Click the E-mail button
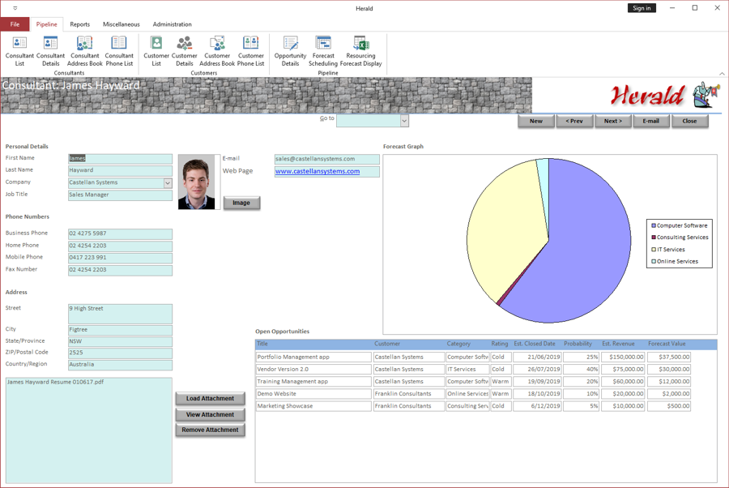729x488 pixels. (x=651, y=121)
